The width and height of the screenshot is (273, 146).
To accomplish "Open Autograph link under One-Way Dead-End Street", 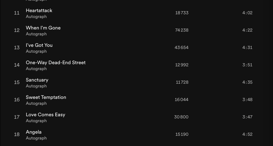I will (x=36, y=69).
